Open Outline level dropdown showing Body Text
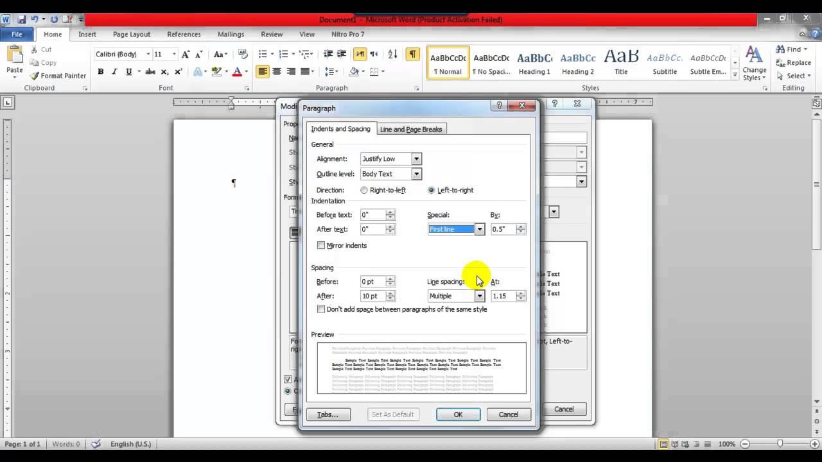Viewport: 822px width, 462px height. coord(416,174)
